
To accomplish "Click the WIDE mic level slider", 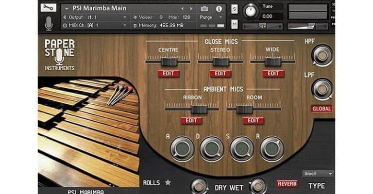I will (x=273, y=62).
